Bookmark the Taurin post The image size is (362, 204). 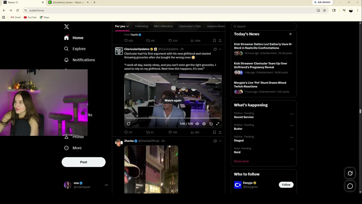[214, 41]
